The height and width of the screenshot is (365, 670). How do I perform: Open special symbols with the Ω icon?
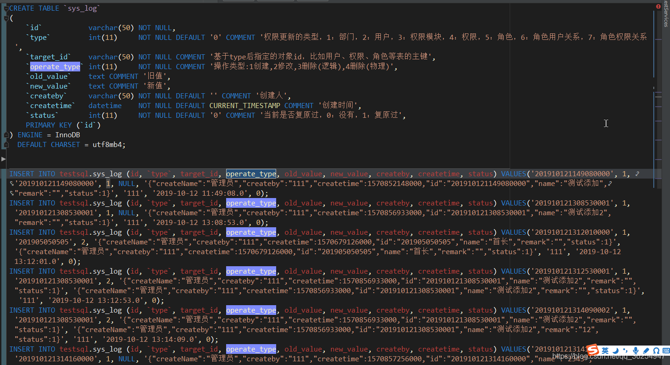(x=657, y=350)
